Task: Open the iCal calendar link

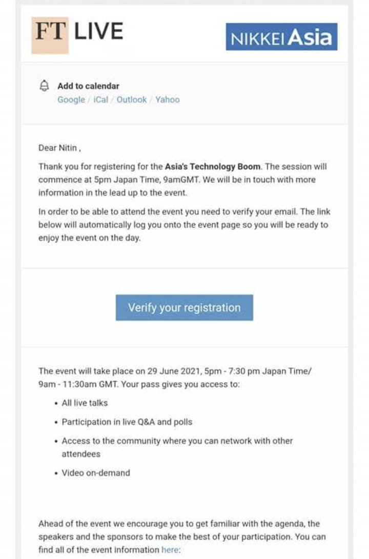Action: click(101, 100)
